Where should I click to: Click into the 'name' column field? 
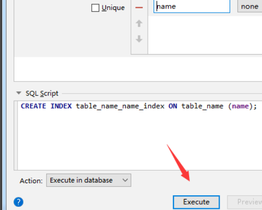point(192,6)
